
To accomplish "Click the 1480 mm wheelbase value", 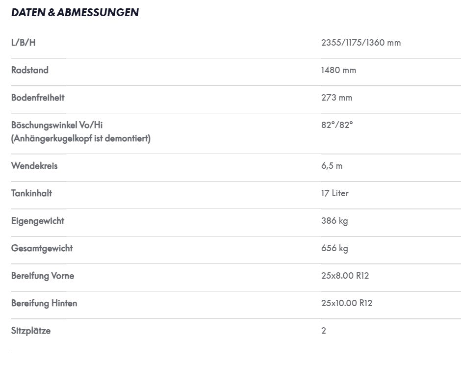I will click(x=339, y=70).
